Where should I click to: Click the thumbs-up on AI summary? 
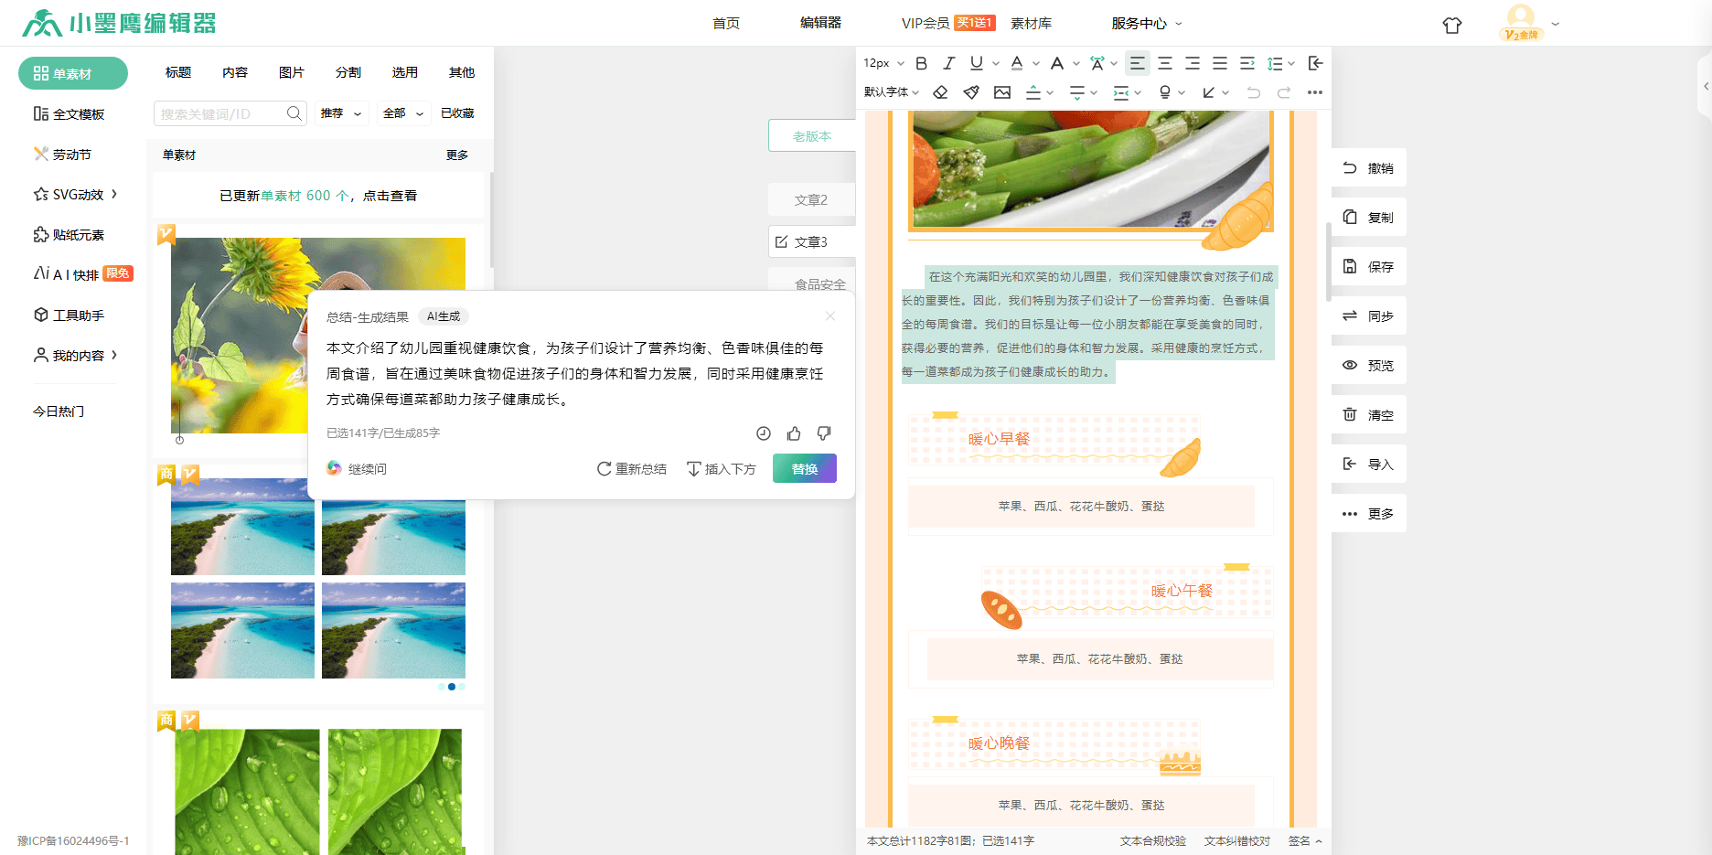794,433
